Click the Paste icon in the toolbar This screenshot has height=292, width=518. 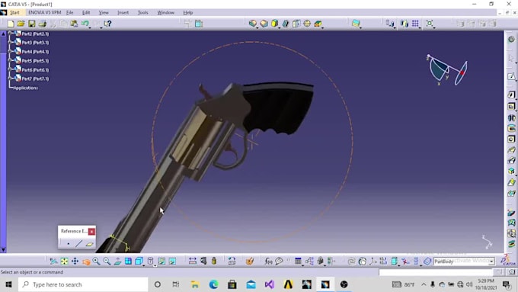74,24
